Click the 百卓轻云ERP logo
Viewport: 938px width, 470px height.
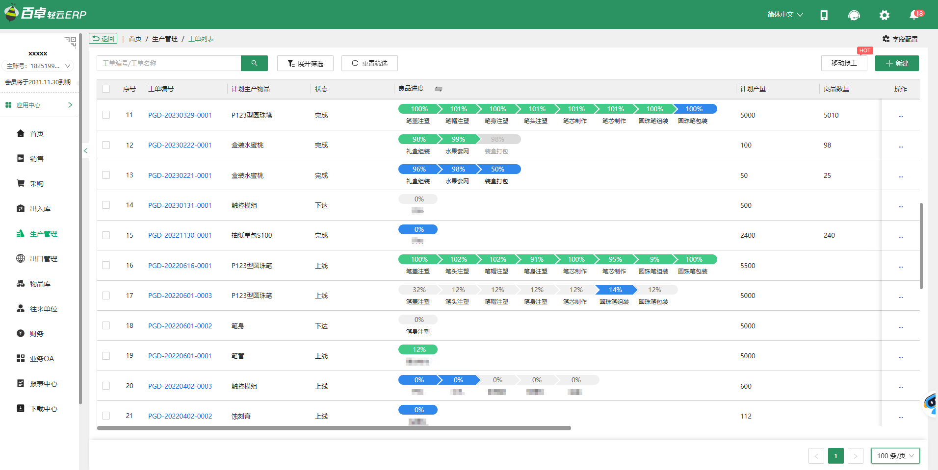(x=46, y=13)
